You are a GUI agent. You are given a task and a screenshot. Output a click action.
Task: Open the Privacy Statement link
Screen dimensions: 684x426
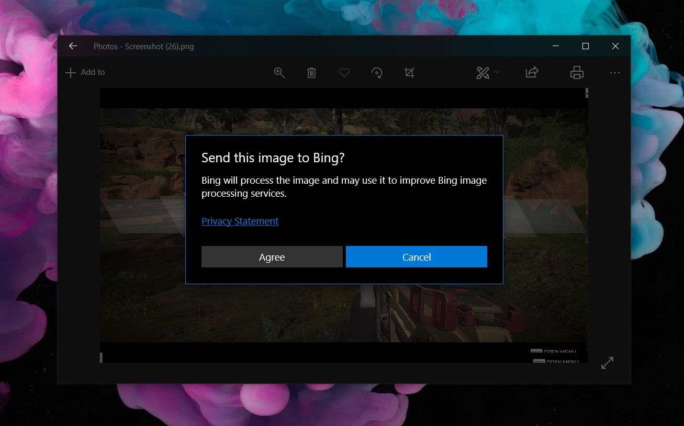240,221
